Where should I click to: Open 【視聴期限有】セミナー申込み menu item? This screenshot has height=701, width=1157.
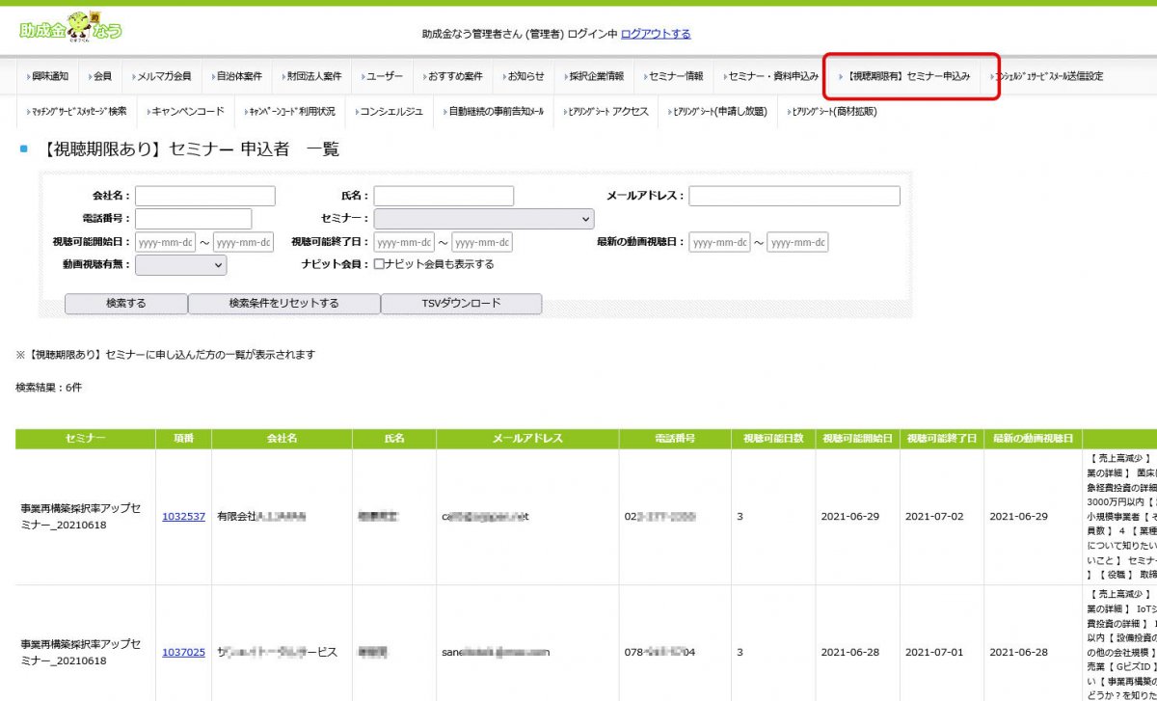[x=907, y=76]
